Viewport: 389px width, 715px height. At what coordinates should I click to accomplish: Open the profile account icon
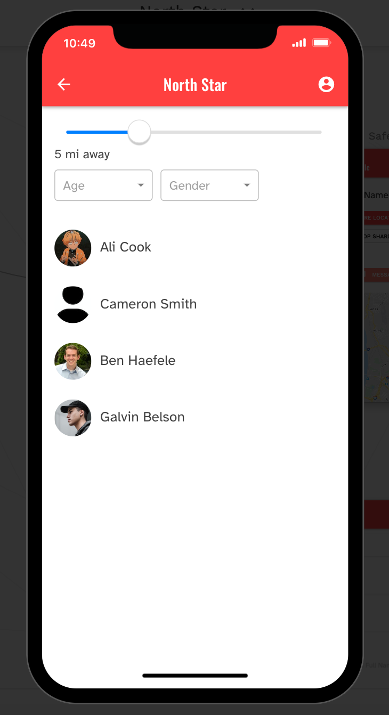(326, 84)
